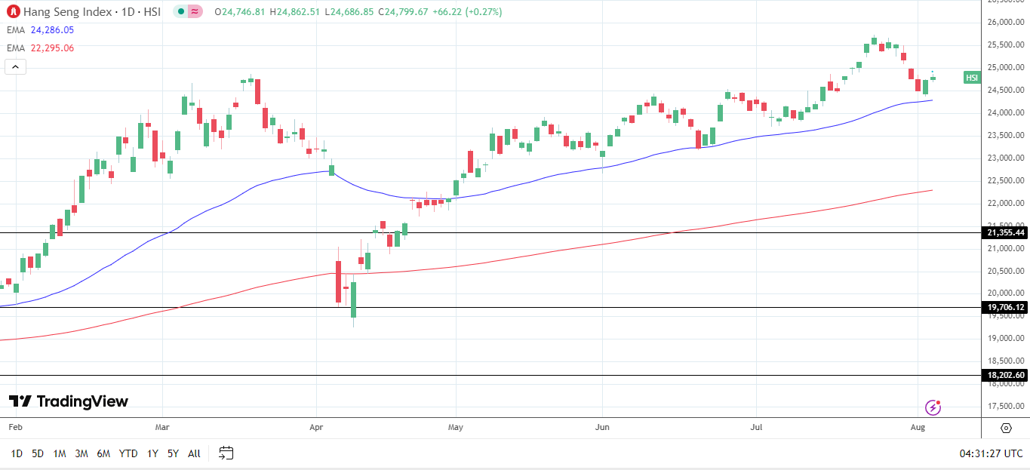Select the 21,355.44 horizontal line label
The width and height of the screenshot is (1030, 470).
point(1006,232)
